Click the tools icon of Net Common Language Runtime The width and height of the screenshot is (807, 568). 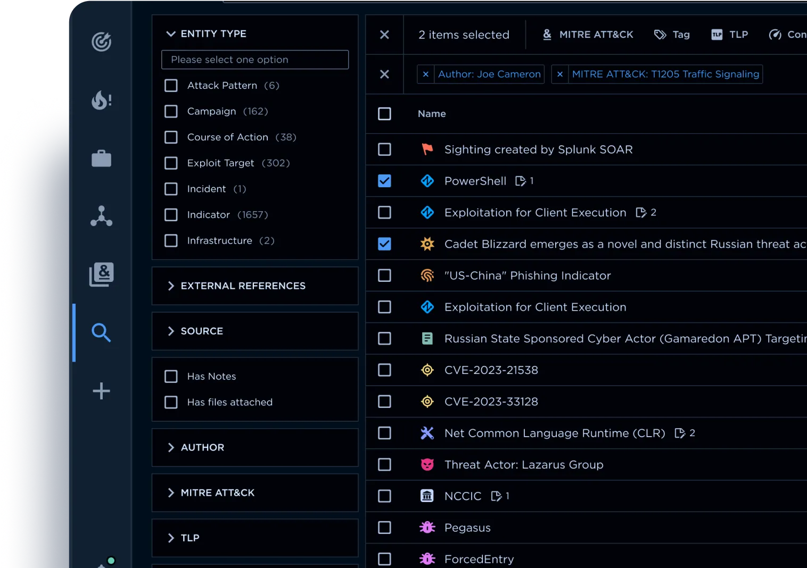427,433
